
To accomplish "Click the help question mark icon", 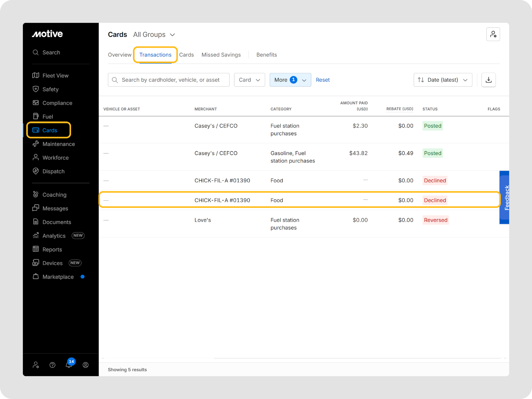I will pyautogui.click(x=53, y=365).
